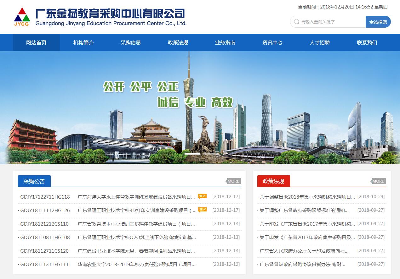
Task: Select 政策法规 in the navigation bar
Action: tap(178, 43)
